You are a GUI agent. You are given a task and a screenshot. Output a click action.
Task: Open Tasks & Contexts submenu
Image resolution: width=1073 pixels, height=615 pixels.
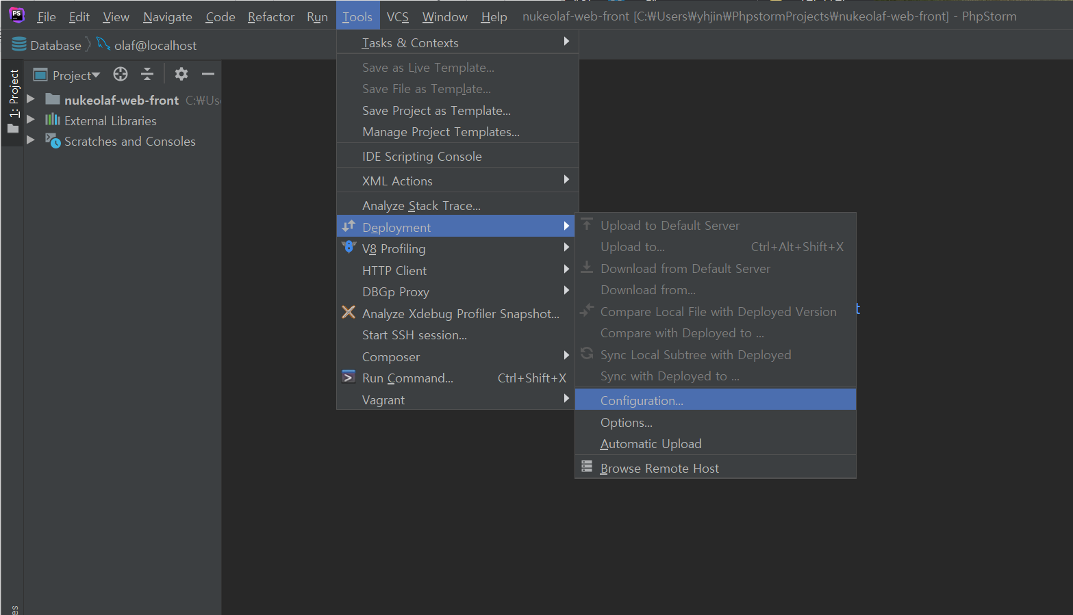click(457, 42)
